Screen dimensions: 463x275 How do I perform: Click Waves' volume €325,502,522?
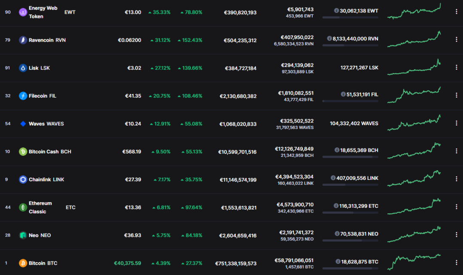tap(297, 121)
